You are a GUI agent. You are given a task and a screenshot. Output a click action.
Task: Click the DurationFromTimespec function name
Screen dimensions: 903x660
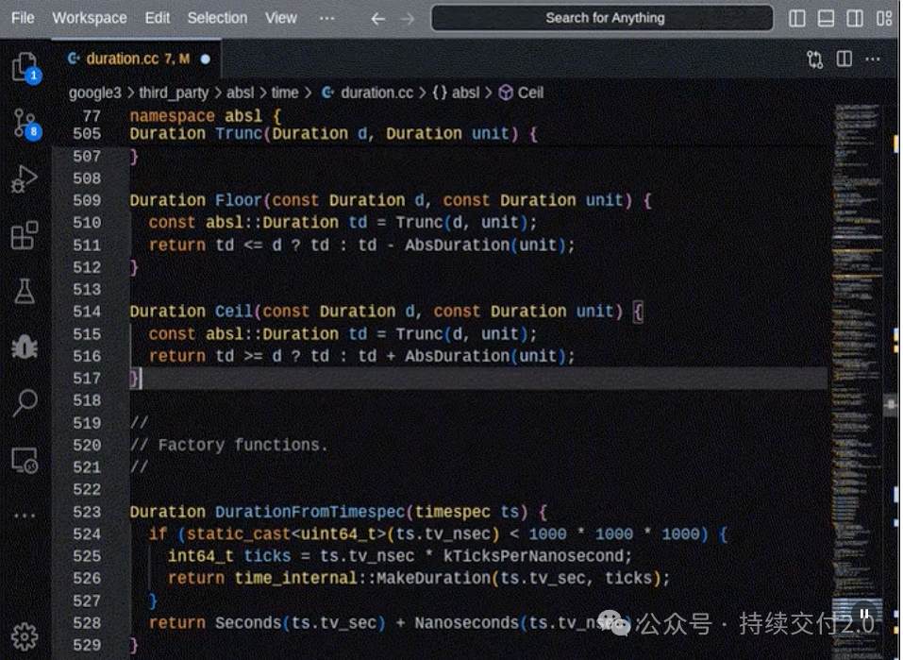click(x=310, y=512)
